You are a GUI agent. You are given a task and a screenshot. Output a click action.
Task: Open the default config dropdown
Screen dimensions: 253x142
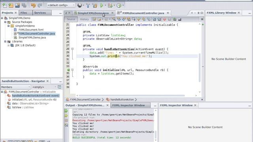point(61,5)
